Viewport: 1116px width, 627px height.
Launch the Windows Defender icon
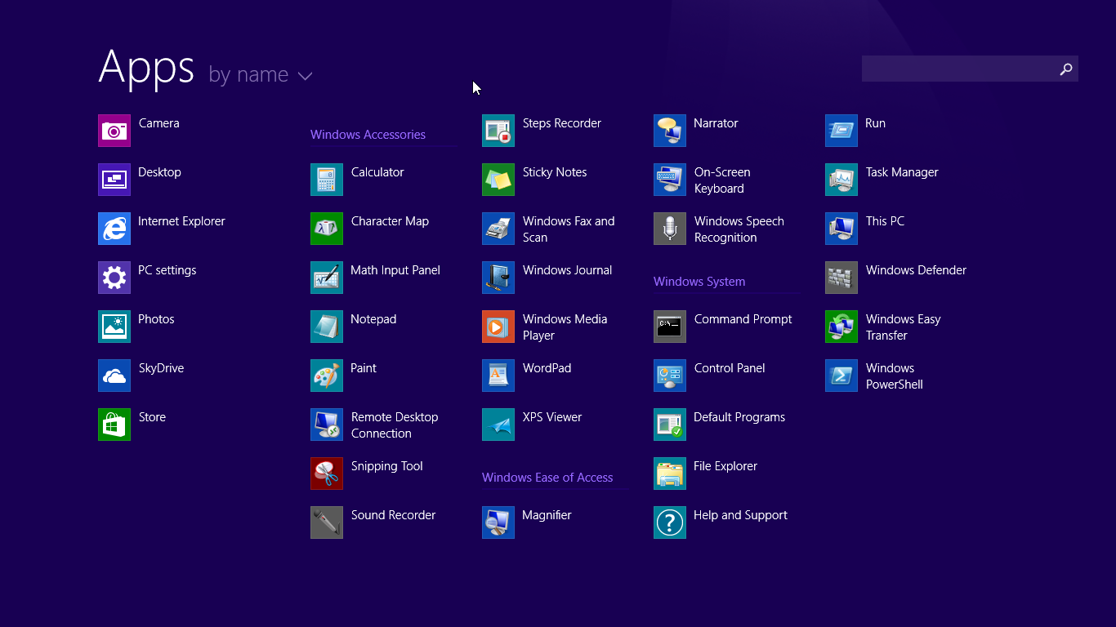point(841,278)
